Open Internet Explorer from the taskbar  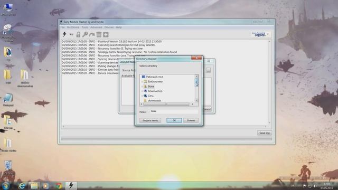(x=22, y=186)
